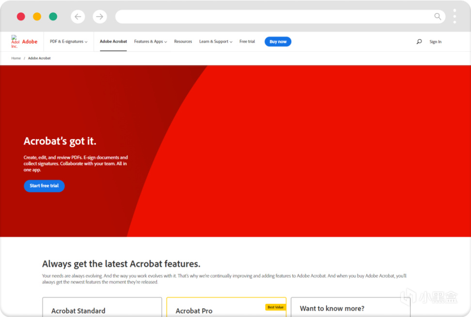471x317 pixels.
Task: Click Adobe Acrobat breadcrumb text
Action: [39, 58]
